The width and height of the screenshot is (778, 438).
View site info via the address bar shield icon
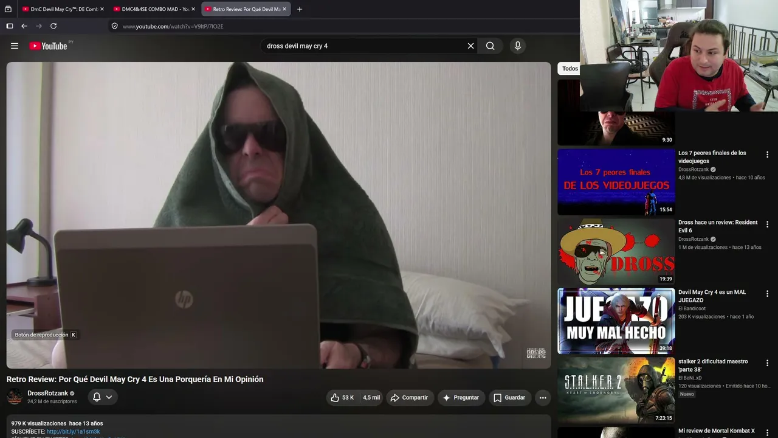(114, 26)
